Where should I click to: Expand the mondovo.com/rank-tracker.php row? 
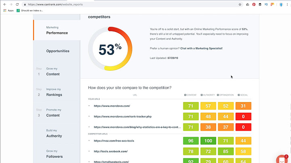click(x=89, y=117)
